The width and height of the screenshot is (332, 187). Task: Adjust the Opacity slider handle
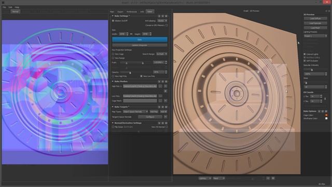coord(130,73)
